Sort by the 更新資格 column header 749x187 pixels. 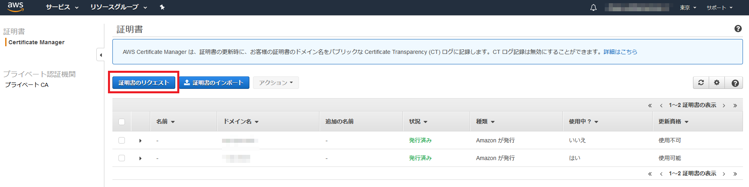(x=673, y=121)
